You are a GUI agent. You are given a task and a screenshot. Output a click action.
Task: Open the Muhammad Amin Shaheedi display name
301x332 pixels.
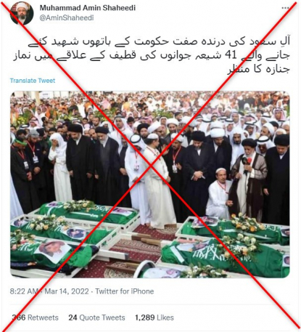point(88,8)
